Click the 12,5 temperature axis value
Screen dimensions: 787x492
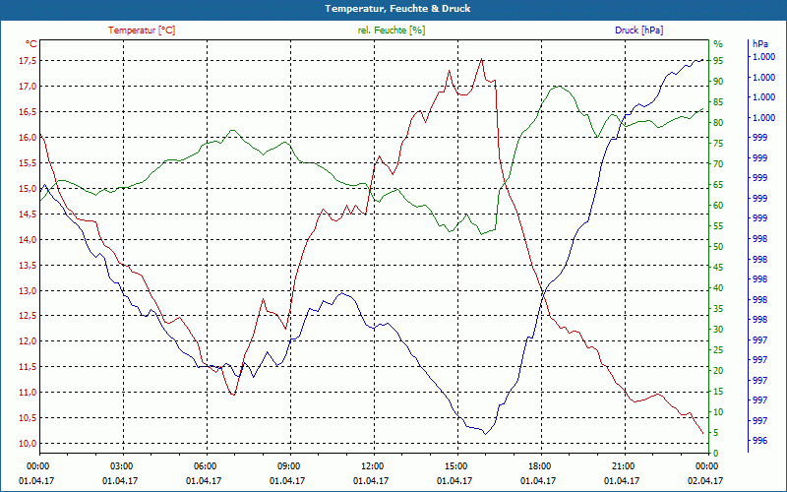[x=28, y=316]
